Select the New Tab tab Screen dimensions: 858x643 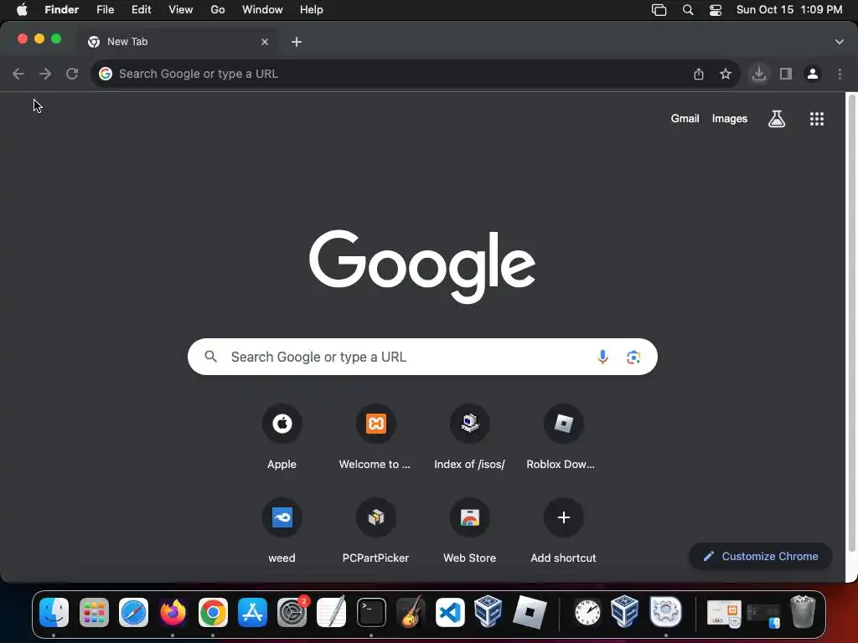click(178, 42)
